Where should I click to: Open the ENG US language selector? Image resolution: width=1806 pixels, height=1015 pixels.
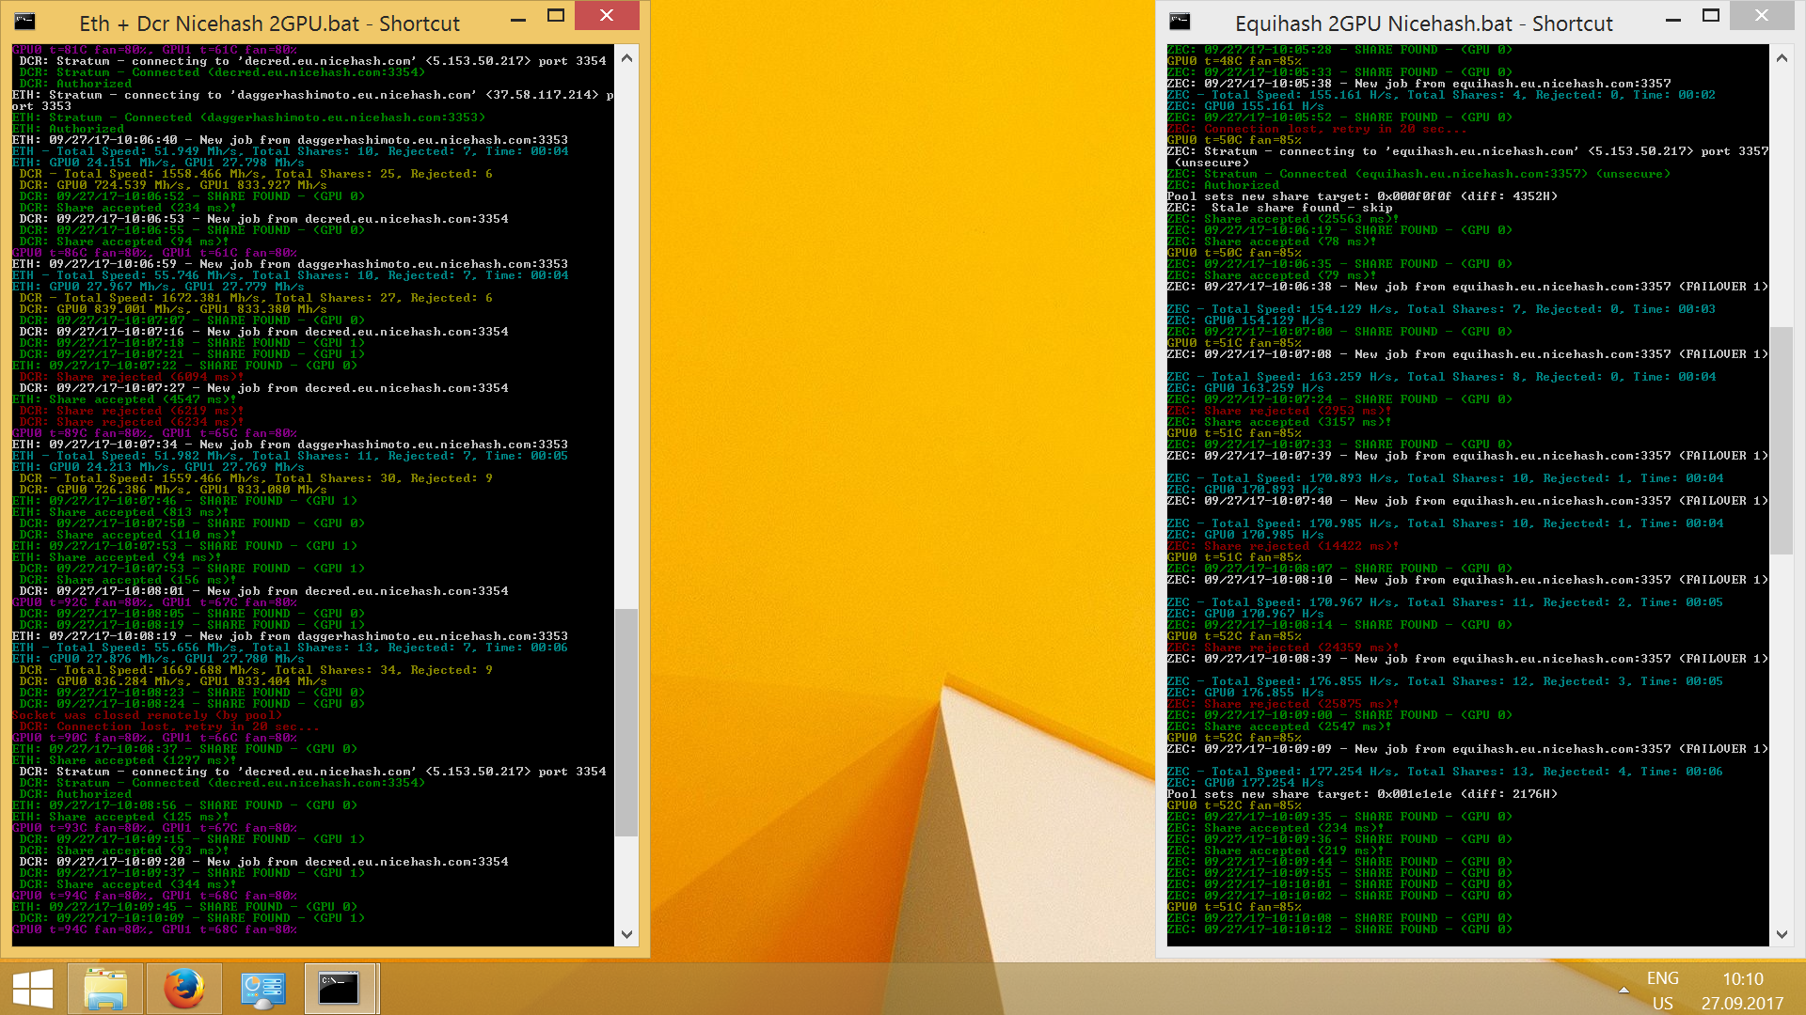click(x=1664, y=989)
